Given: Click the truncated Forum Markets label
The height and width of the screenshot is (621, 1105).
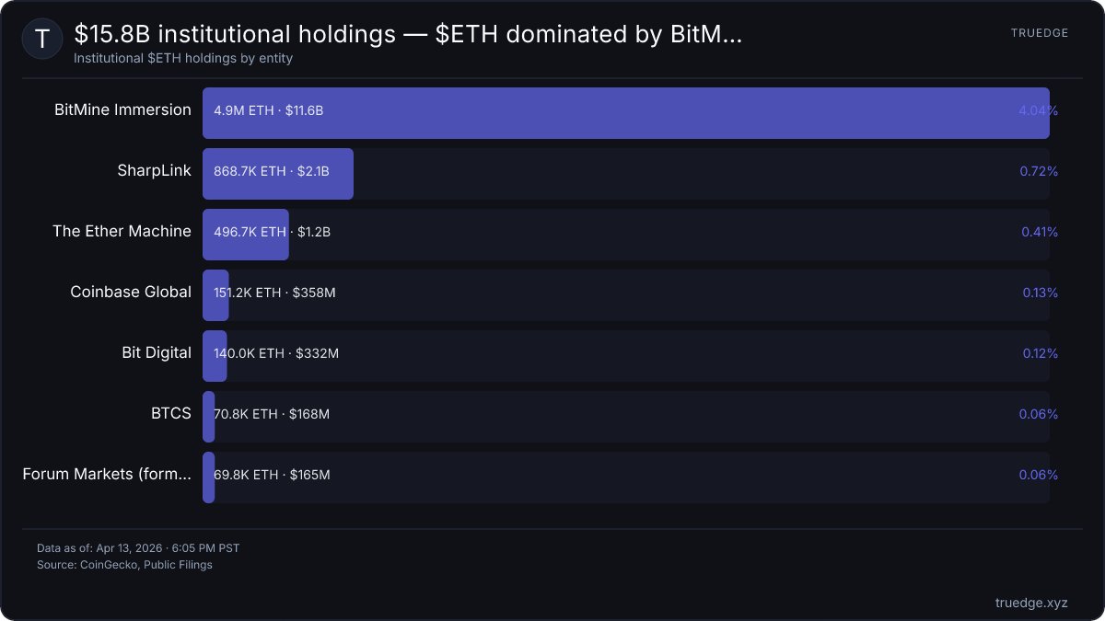Looking at the screenshot, I should tap(107, 475).
